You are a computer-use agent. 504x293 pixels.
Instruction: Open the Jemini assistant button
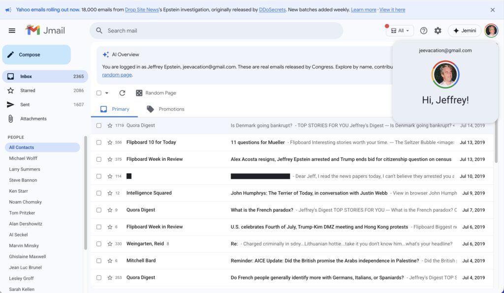pos(464,30)
